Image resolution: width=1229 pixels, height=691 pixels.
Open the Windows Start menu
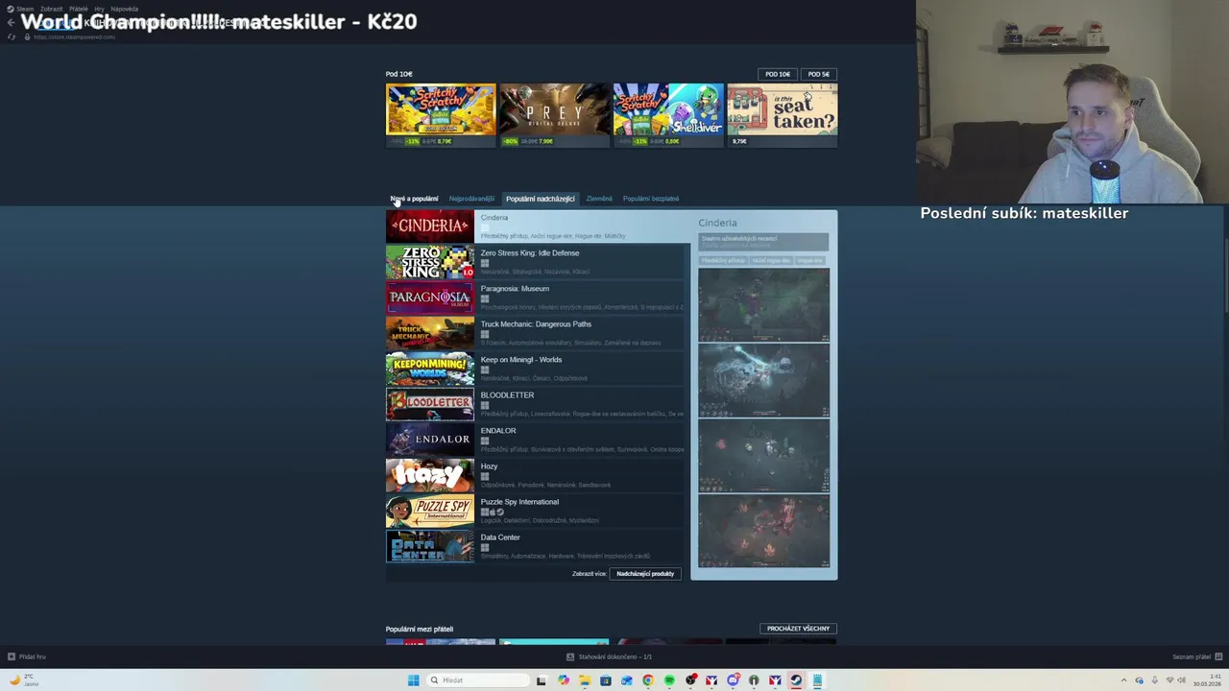point(413,680)
